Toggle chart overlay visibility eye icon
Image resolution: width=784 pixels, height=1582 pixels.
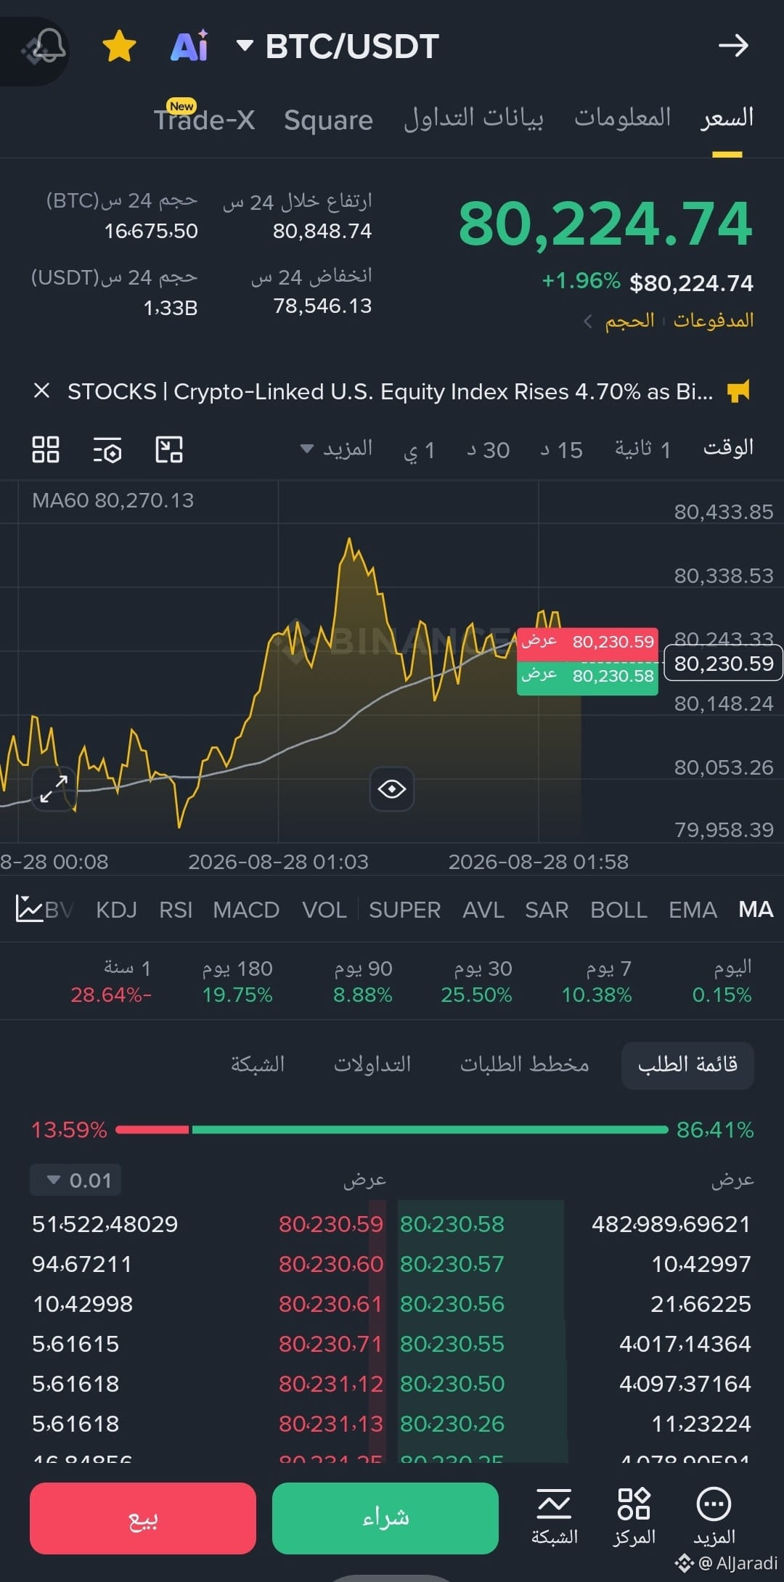pos(392,789)
